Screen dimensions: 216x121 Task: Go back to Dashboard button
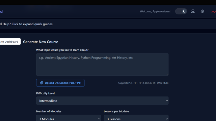click(10, 42)
